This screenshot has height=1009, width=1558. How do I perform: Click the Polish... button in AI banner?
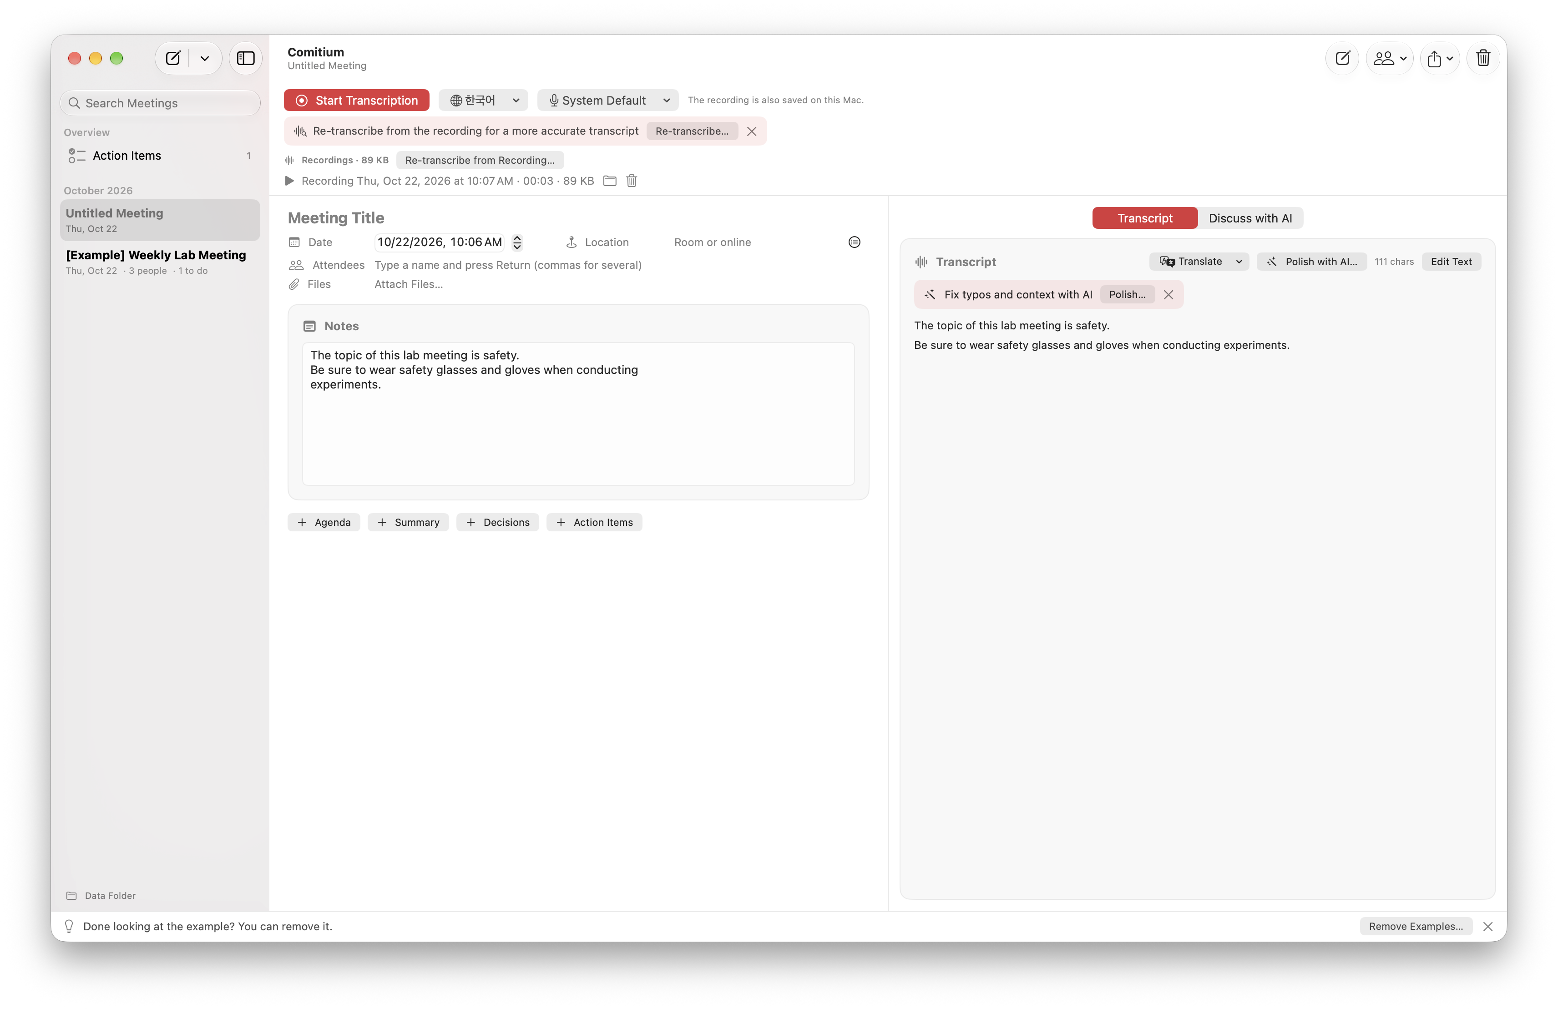click(1127, 294)
